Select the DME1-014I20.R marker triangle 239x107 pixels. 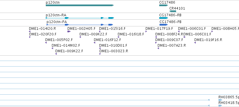(x=29, y=31)
